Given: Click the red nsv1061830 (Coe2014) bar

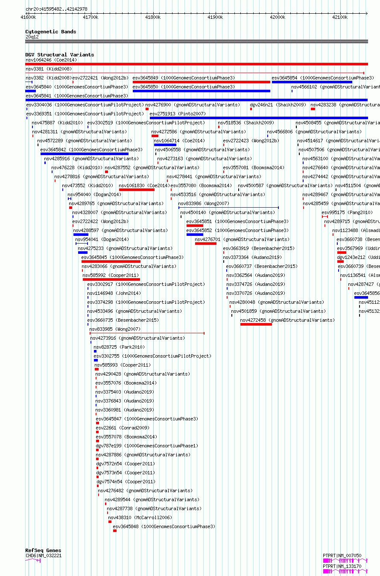Looking at the screenshot, I should point(137,190).
